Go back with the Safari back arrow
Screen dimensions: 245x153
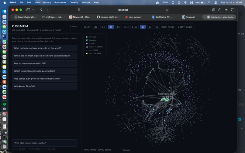click(41, 10)
